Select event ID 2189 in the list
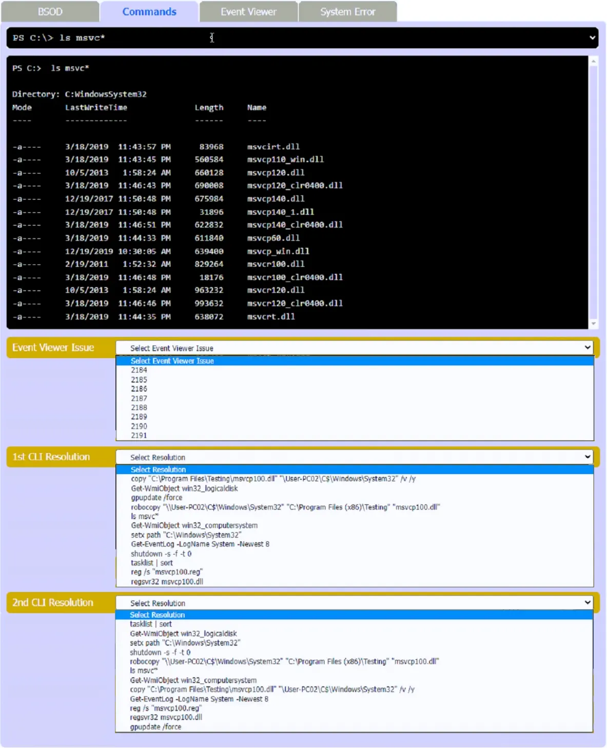 point(355,417)
